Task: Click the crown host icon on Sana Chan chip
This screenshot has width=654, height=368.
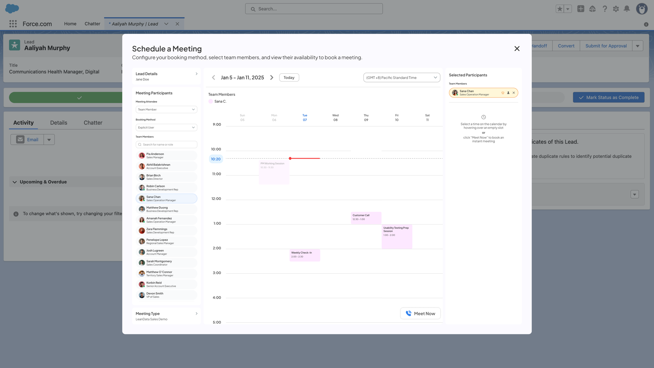Action: pos(503,93)
